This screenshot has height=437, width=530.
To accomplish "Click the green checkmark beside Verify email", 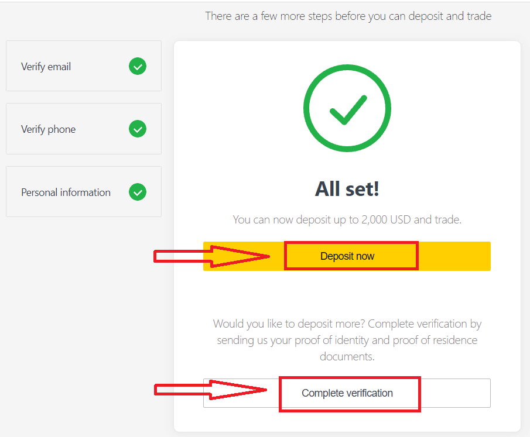I will (138, 66).
